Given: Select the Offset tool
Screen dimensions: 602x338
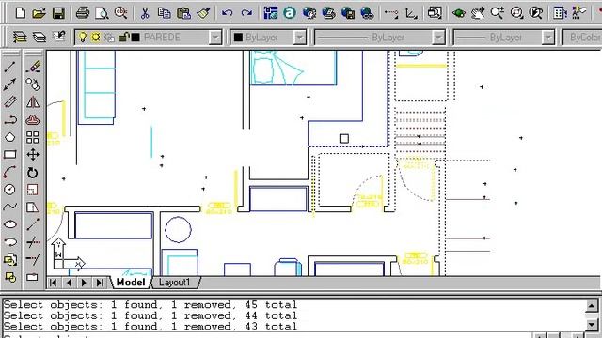Looking at the screenshot, I should tap(33, 119).
